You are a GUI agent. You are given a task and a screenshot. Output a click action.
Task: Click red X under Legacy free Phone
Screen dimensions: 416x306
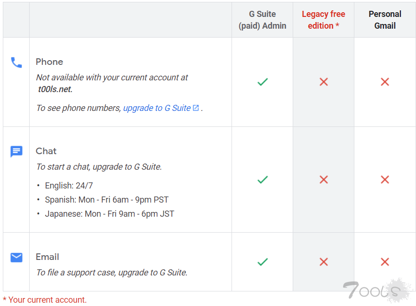point(324,82)
